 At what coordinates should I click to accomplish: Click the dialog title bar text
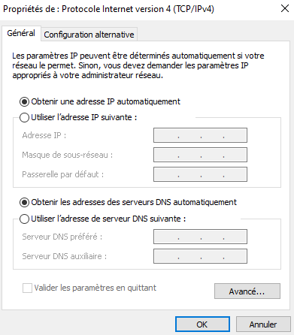pyautogui.click(x=108, y=9)
